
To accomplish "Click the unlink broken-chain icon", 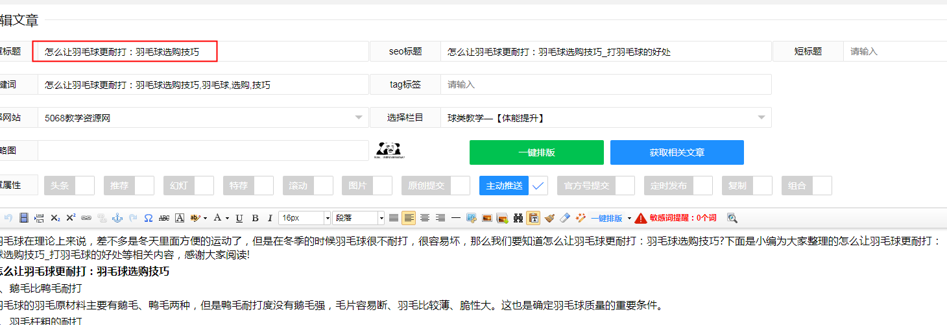I will 102,218.
